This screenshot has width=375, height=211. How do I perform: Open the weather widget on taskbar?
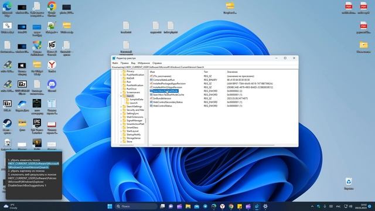click(x=11, y=206)
